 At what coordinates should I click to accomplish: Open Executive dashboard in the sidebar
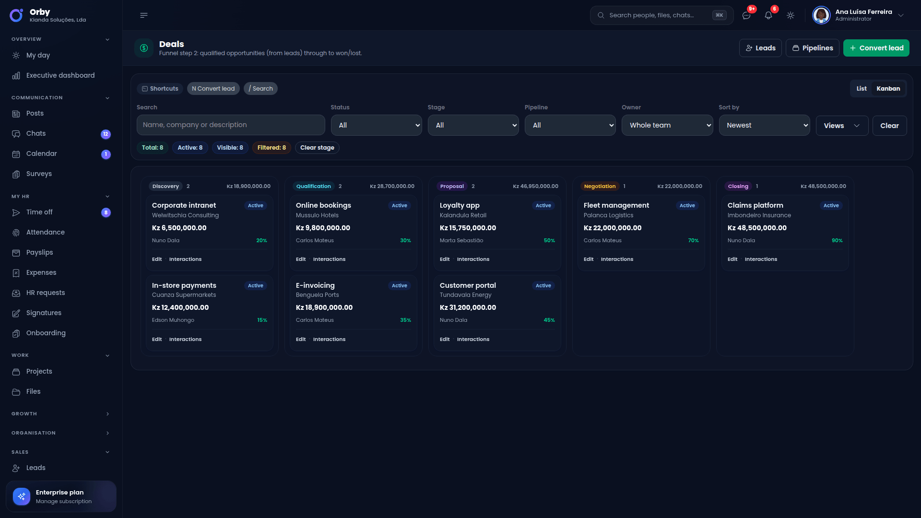pos(61,75)
